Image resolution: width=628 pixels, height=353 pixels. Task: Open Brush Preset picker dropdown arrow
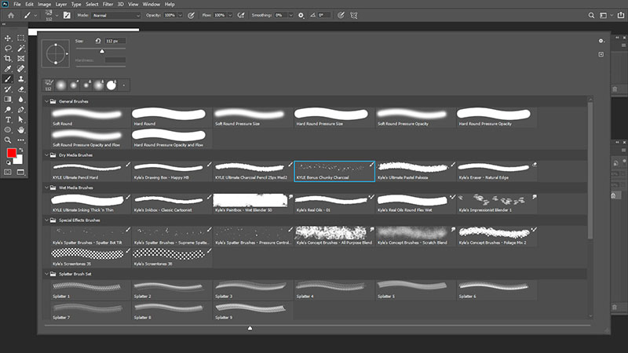point(57,15)
